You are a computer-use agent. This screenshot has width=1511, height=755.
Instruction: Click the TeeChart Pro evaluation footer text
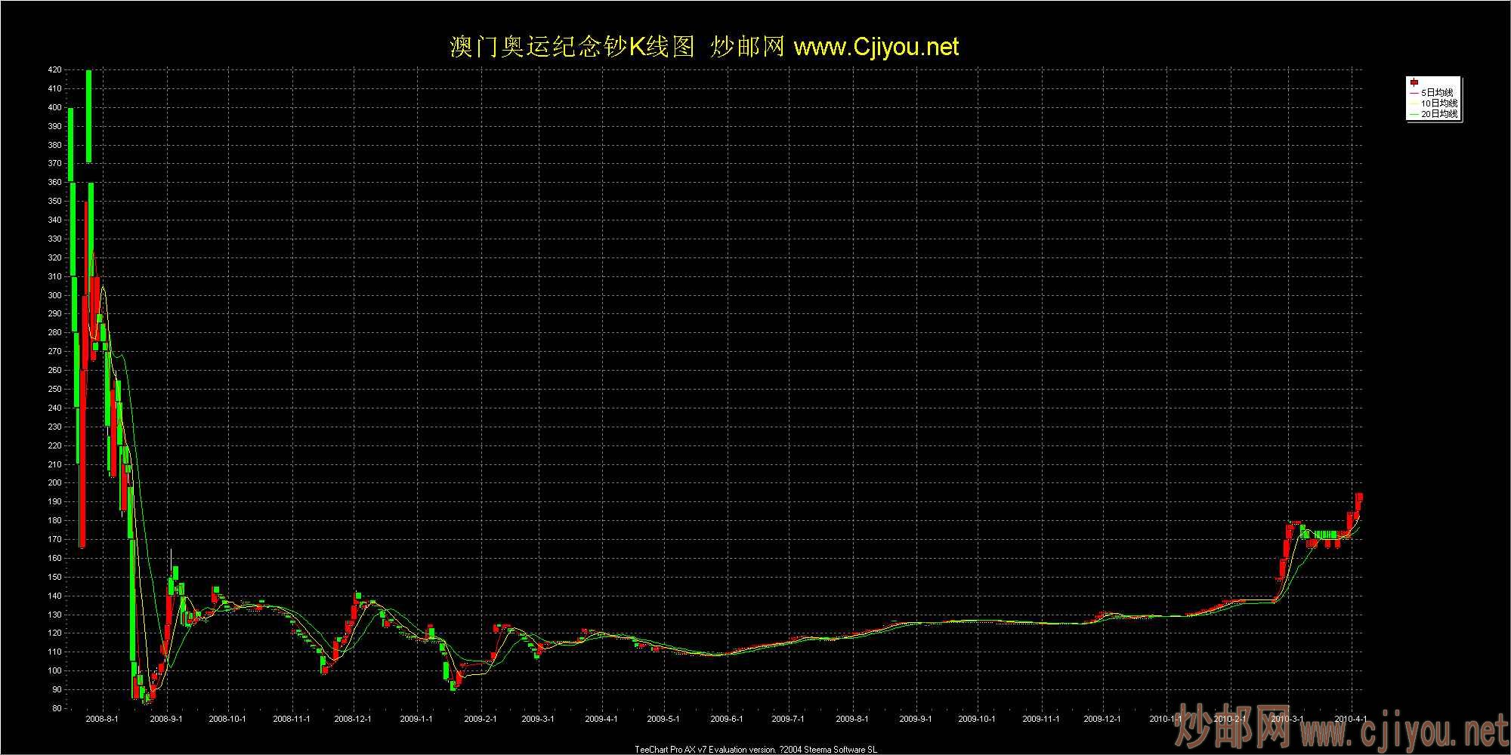coord(755,750)
